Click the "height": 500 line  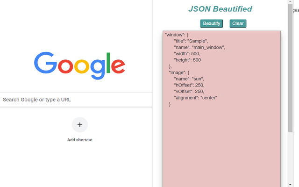(187, 60)
